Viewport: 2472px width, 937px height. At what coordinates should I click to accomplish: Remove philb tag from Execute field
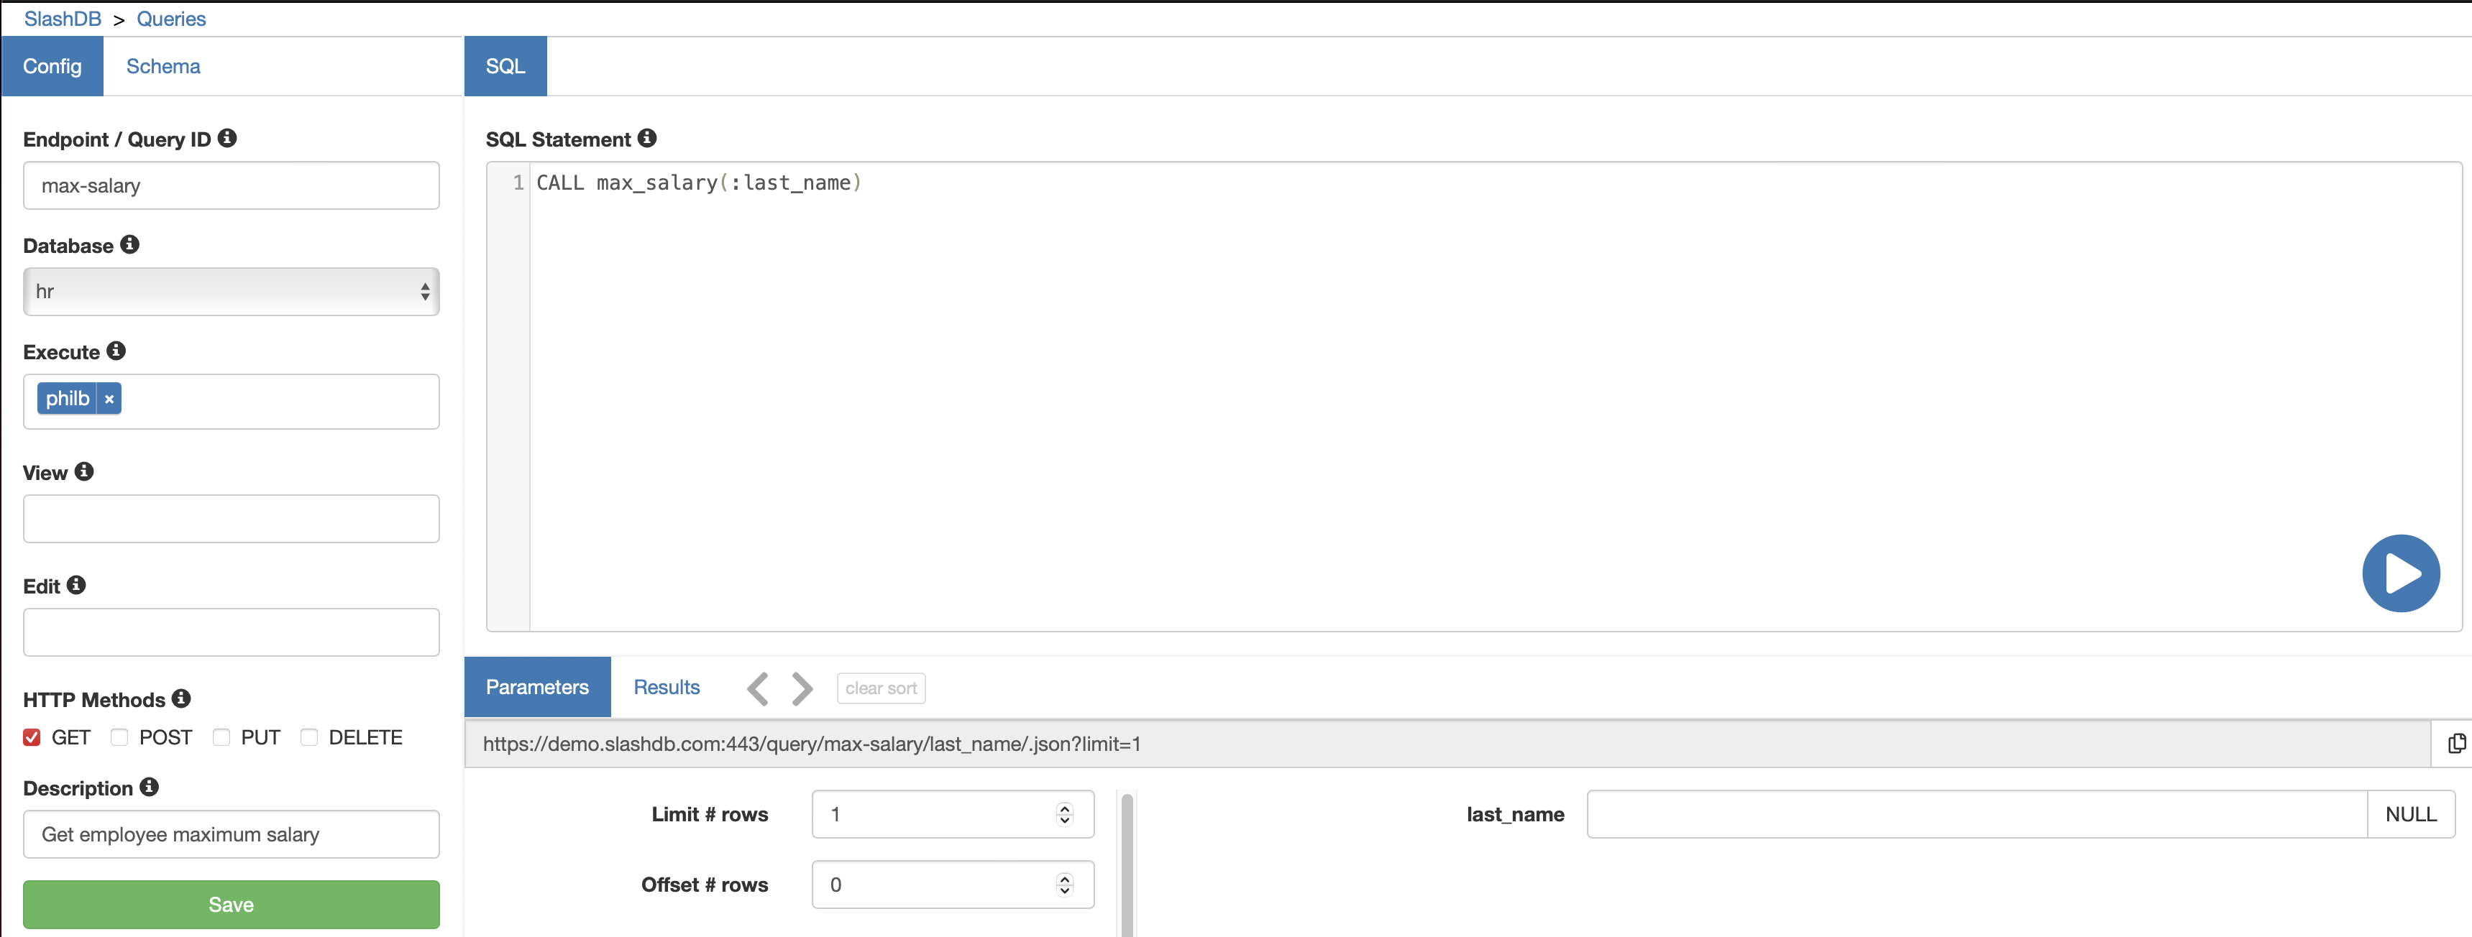[109, 399]
